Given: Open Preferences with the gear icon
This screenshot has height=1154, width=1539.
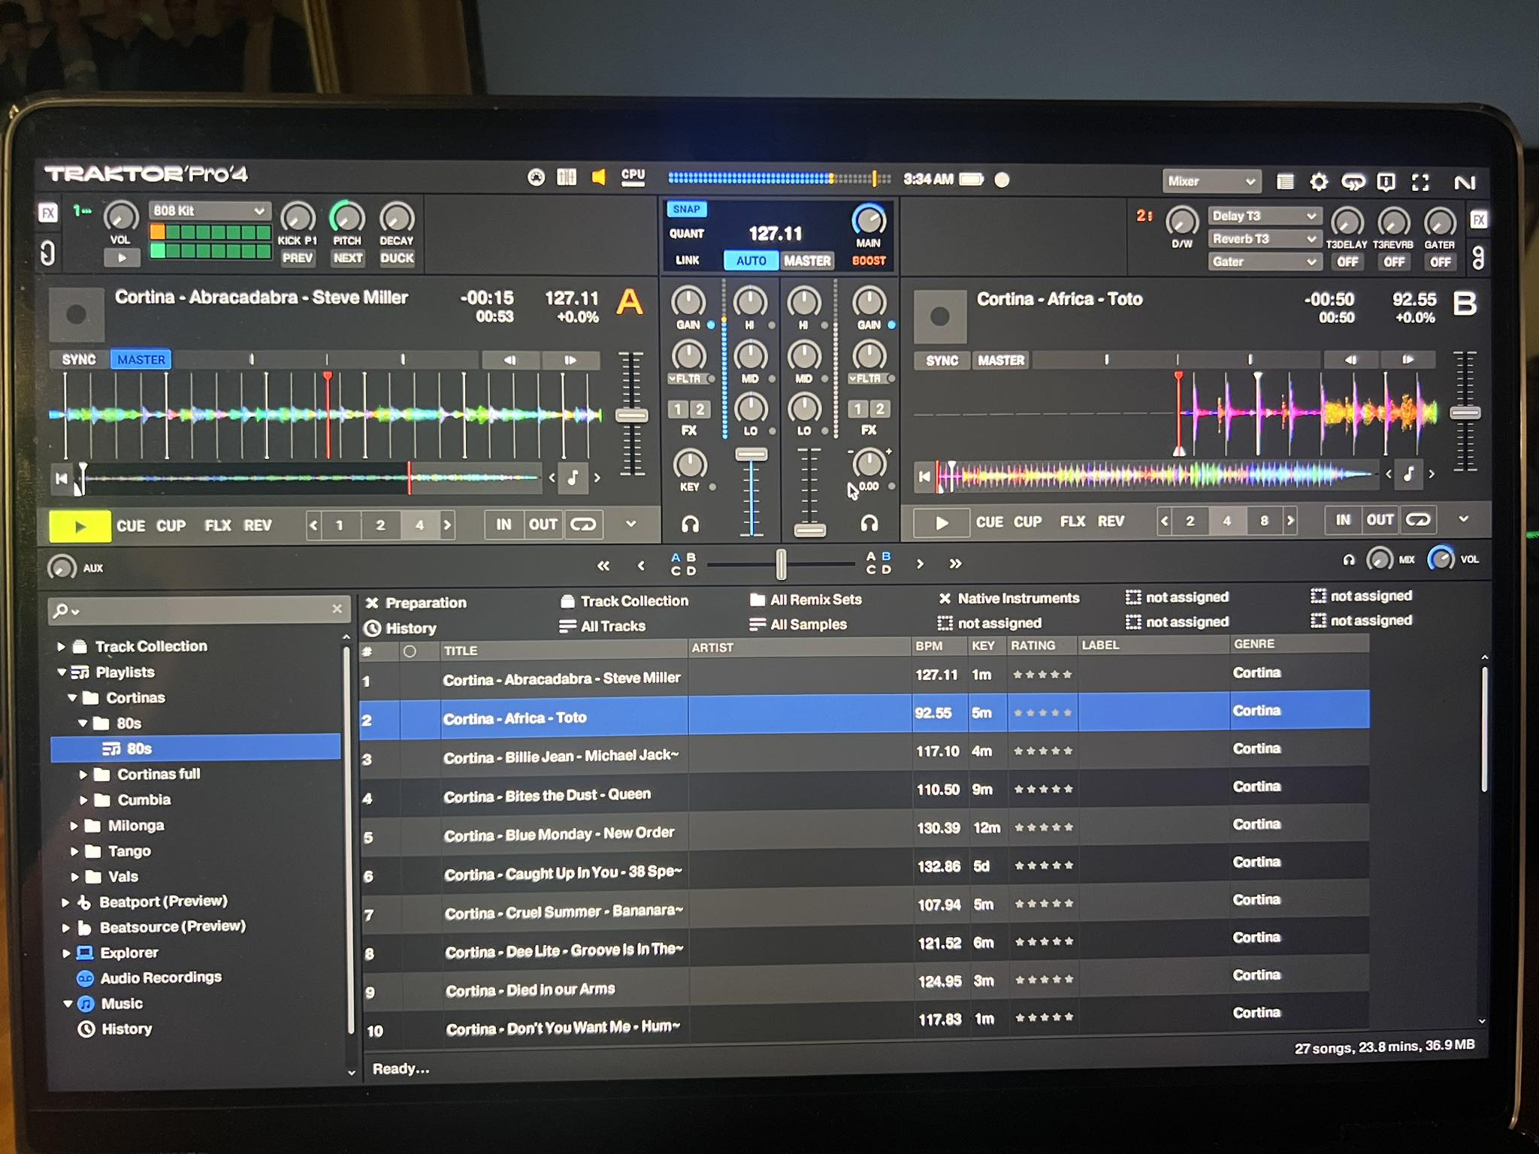Looking at the screenshot, I should [x=1318, y=182].
